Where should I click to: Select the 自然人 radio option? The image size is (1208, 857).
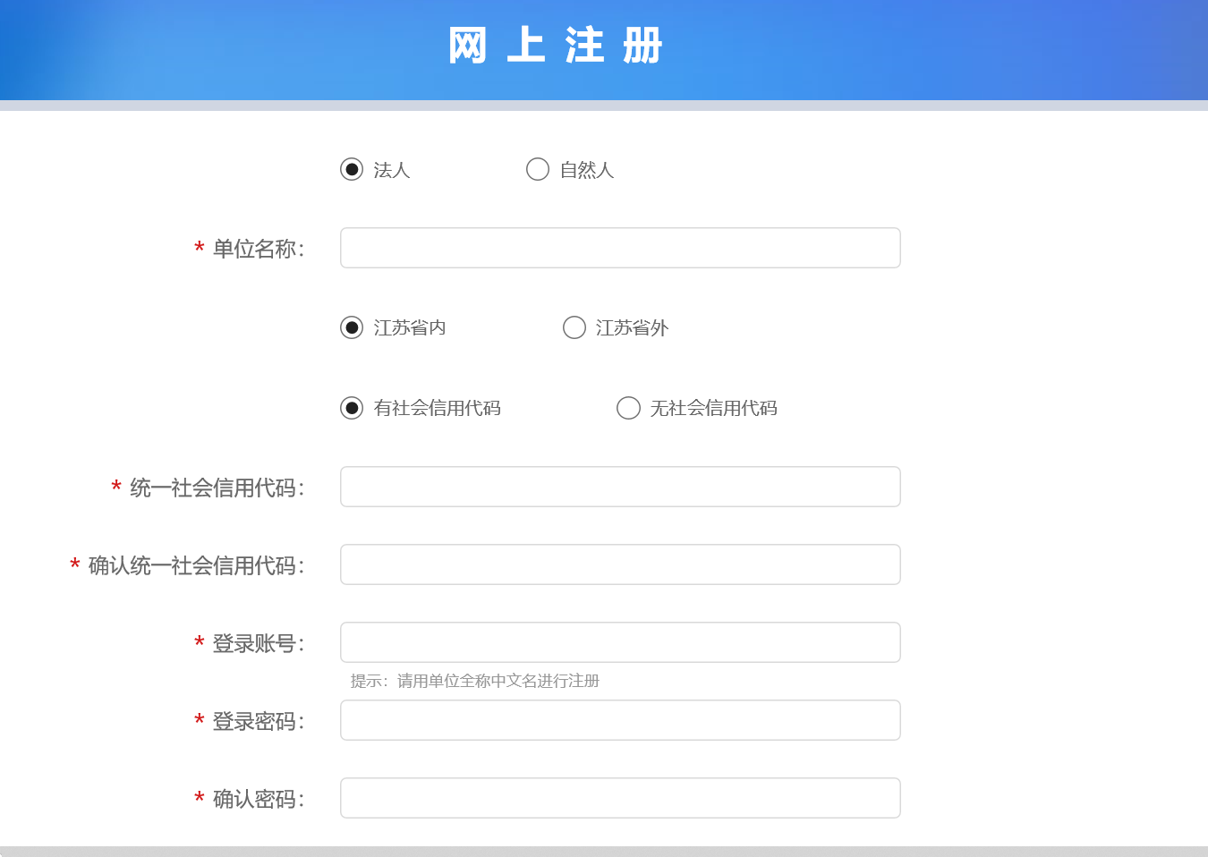pos(538,169)
